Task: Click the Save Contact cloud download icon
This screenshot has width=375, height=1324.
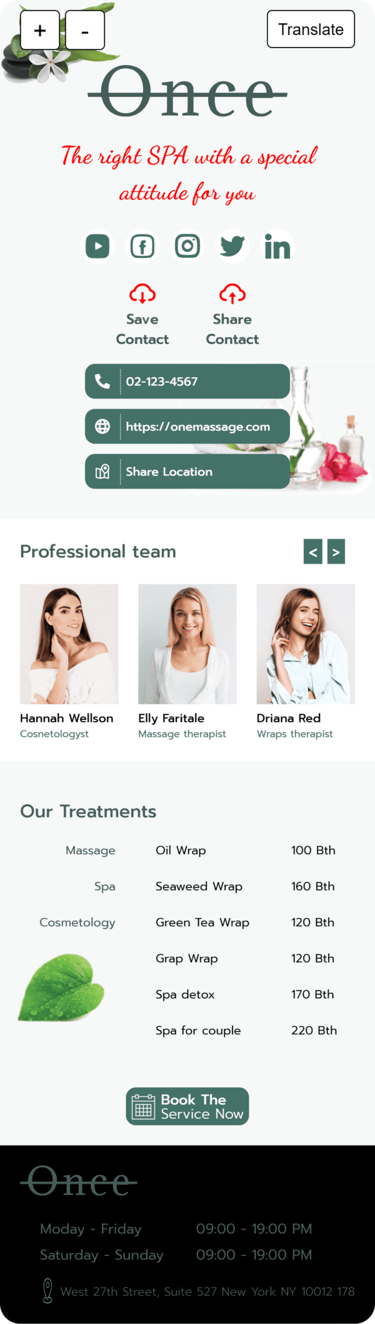Action: tap(142, 293)
